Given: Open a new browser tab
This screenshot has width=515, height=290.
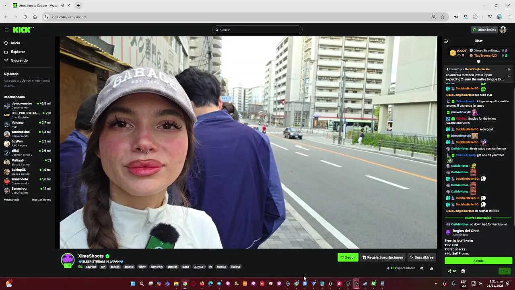Looking at the screenshot, I should 78,6.
